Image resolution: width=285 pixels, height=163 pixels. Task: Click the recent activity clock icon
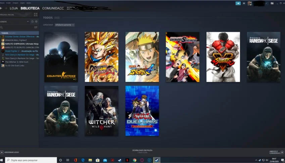[32, 21]
